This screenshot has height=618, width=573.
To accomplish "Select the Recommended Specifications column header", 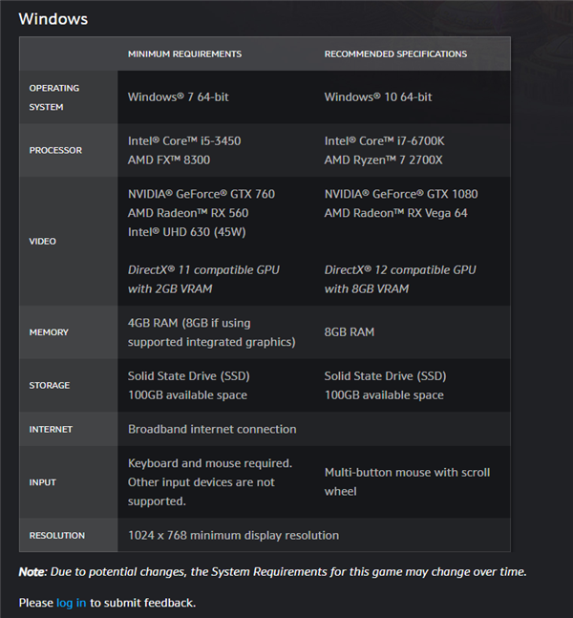I will [395, 54].
